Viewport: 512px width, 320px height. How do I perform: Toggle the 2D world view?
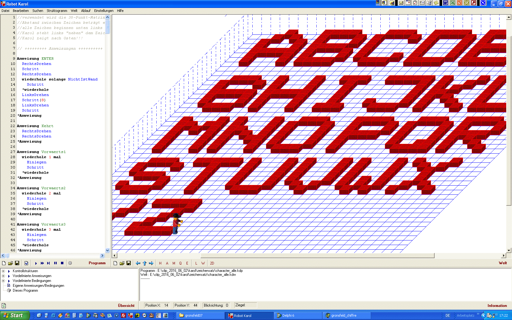point(212,263)
